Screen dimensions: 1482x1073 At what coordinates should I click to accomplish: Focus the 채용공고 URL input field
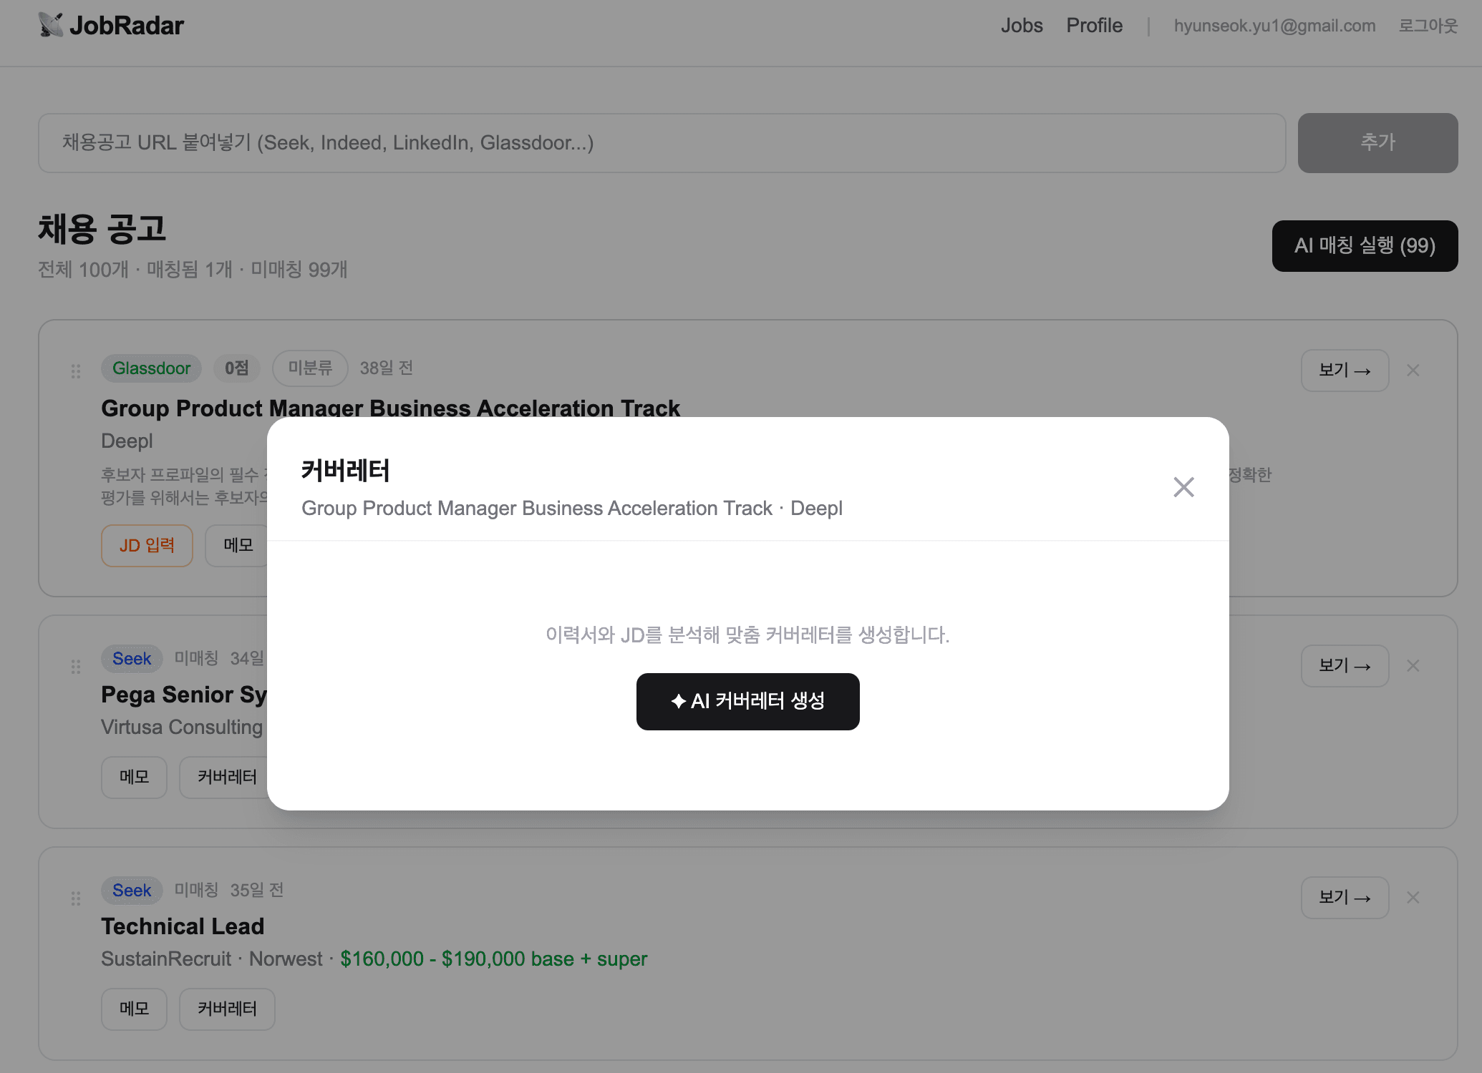coord(662,142)
